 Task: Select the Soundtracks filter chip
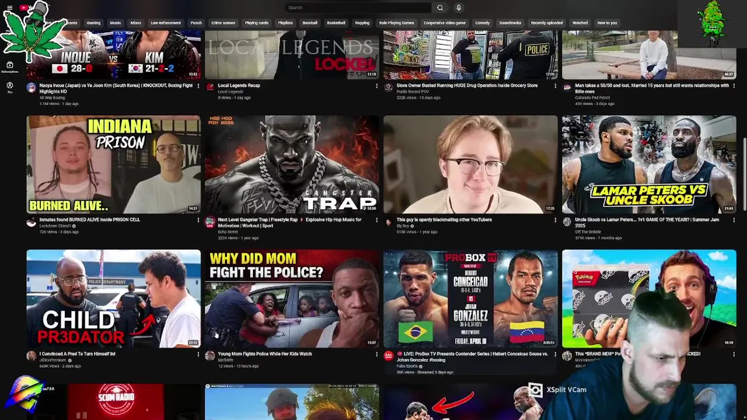510,23
